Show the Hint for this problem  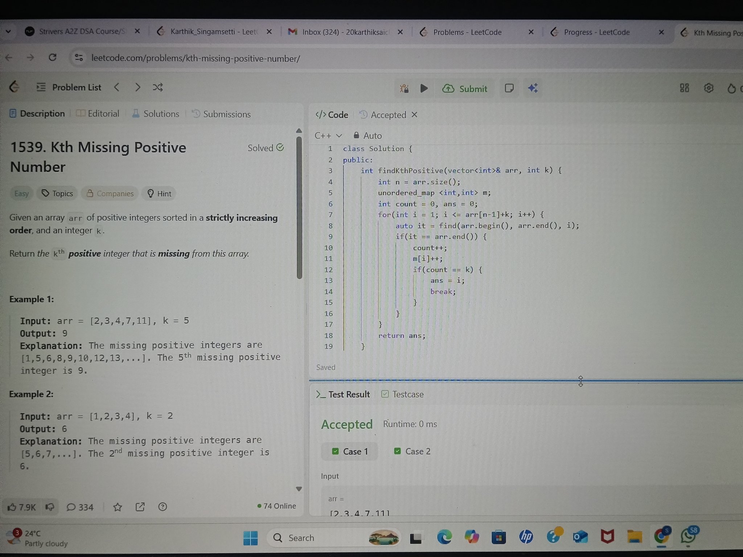coord(159,194)
